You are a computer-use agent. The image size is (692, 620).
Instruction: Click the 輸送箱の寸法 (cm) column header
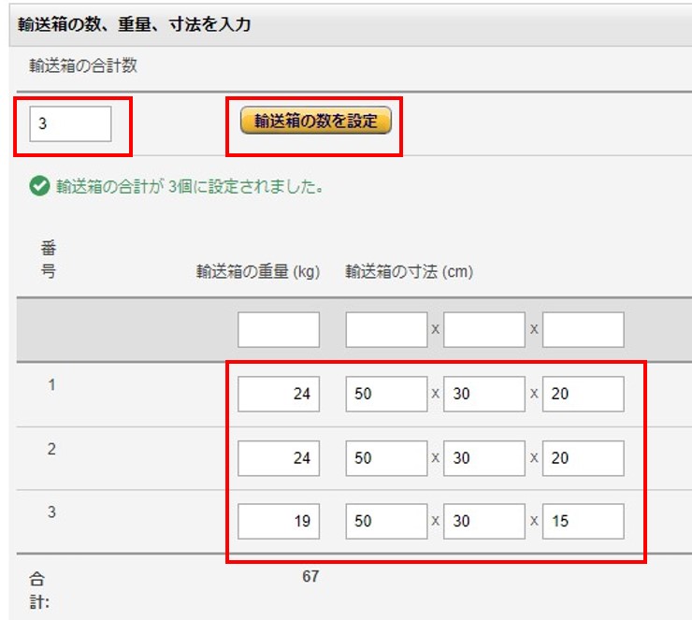coord(409,271)
